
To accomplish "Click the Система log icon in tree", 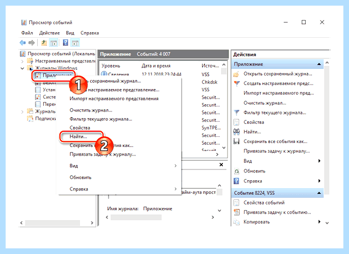I will pyautogui.click(x=38, y=97).
